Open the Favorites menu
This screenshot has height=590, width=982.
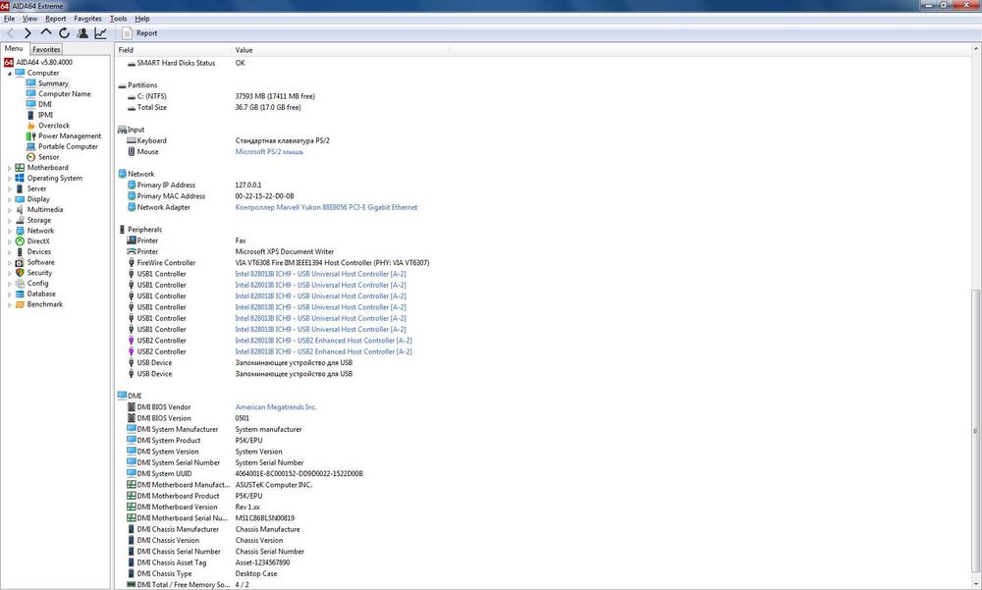click(x=87, y=19)
